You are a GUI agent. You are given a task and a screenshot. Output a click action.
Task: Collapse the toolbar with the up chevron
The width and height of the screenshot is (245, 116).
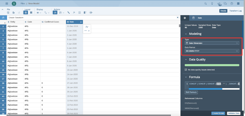coord(3,10)
